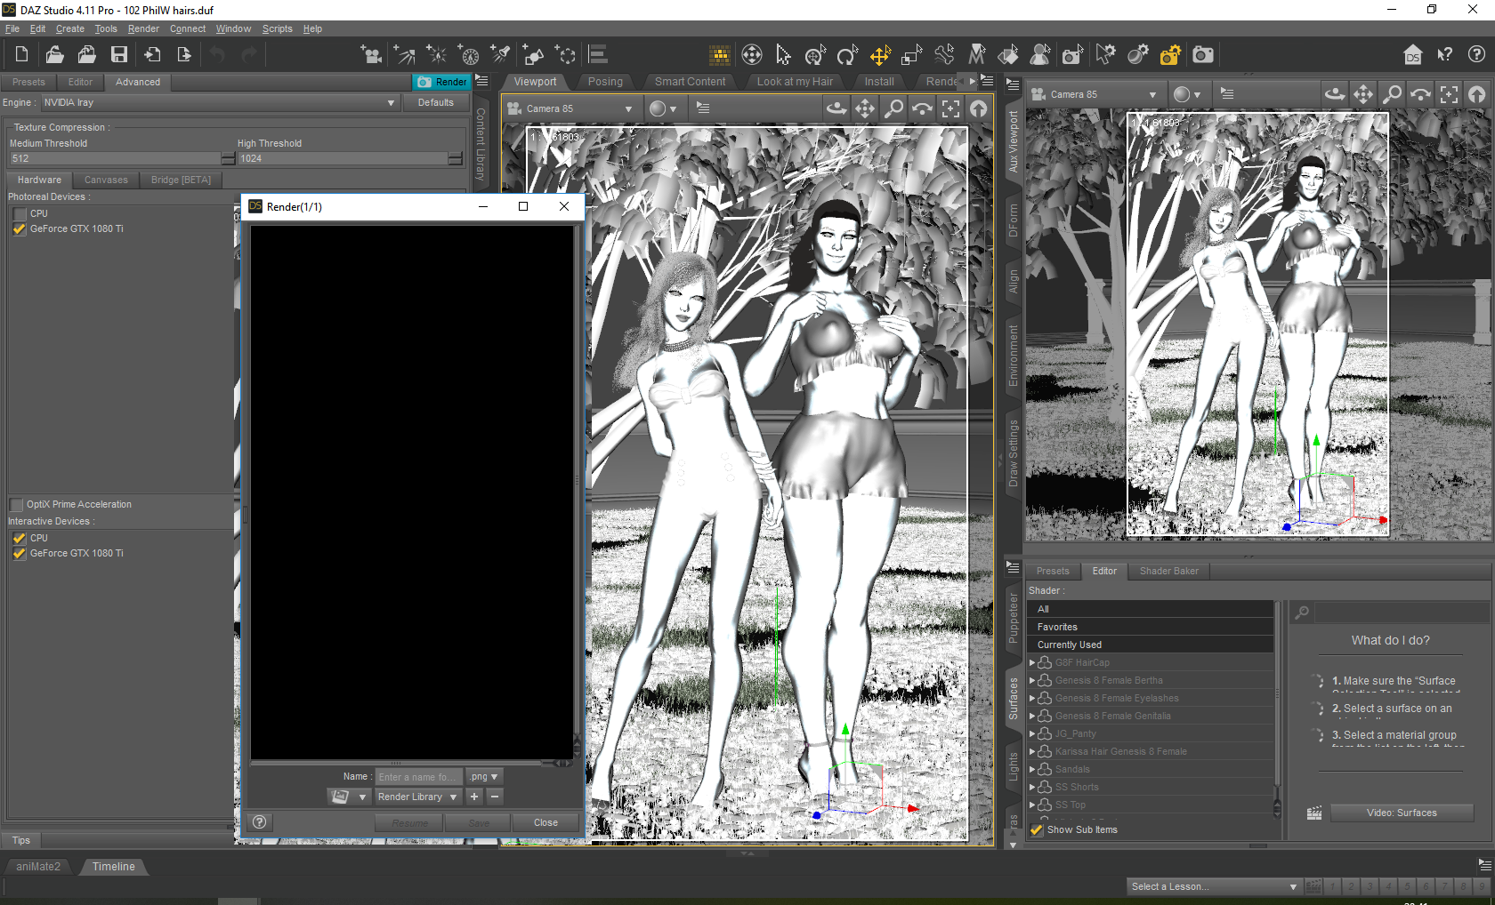Image resolution: width=1495 pixels, height=905 pixels.
Task: Click the minus button beside Render Library
Action: 495,797
